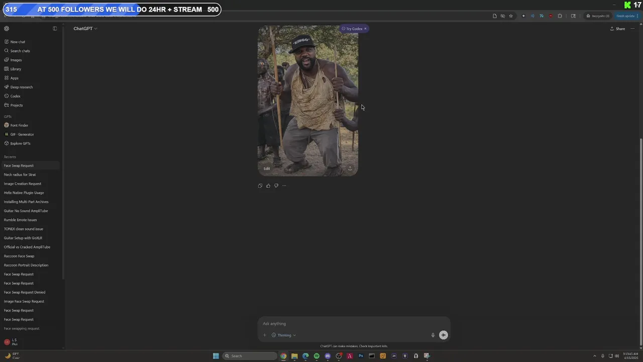Open Spotify from the taskbar
The width and height of the screenshot is (643, 362).
click(x=316, y=356)
